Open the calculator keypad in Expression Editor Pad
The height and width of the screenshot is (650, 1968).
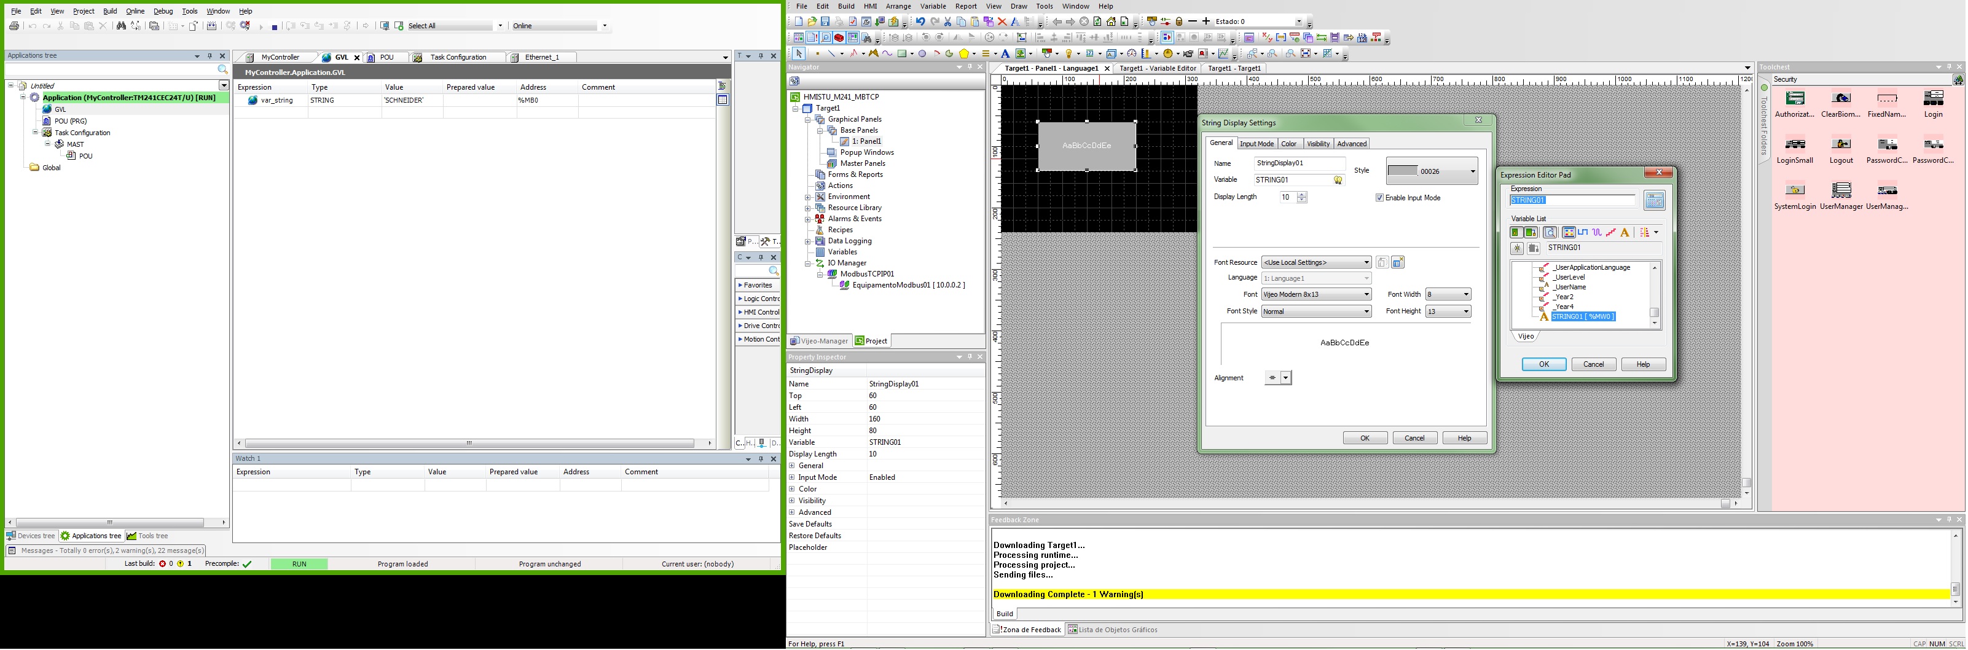(x=1655, y=200)
